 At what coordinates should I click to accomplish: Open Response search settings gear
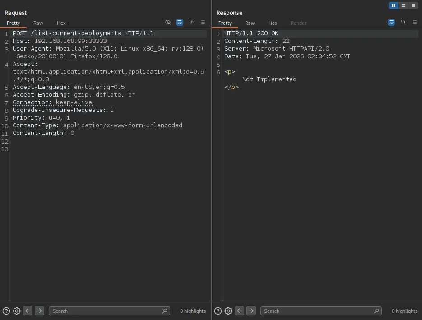[228, 311]
